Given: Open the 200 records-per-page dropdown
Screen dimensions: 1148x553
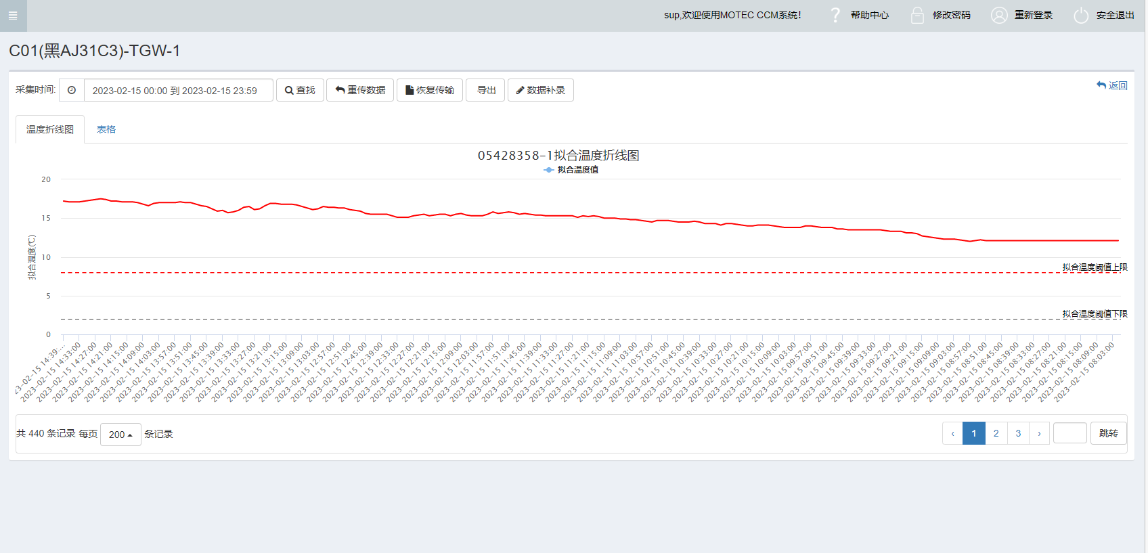Looking at the screenshot, I should pos(120,435).
